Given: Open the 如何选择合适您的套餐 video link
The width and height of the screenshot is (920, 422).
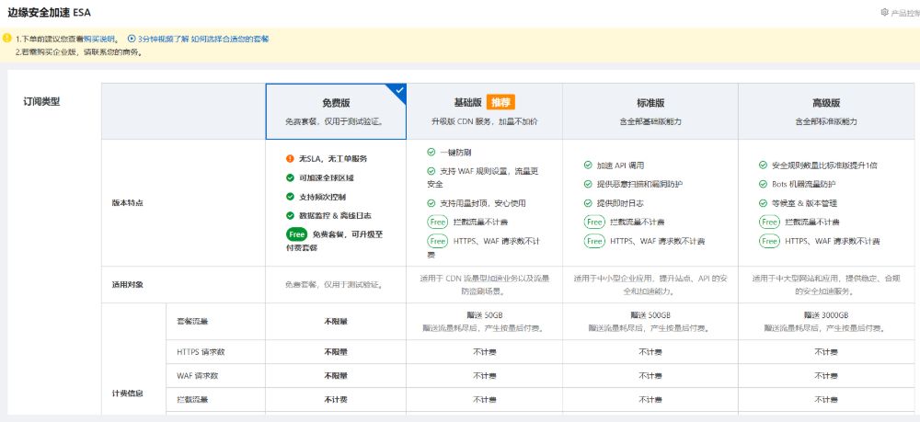Looking at the screenshot, I should coord(230,40).
